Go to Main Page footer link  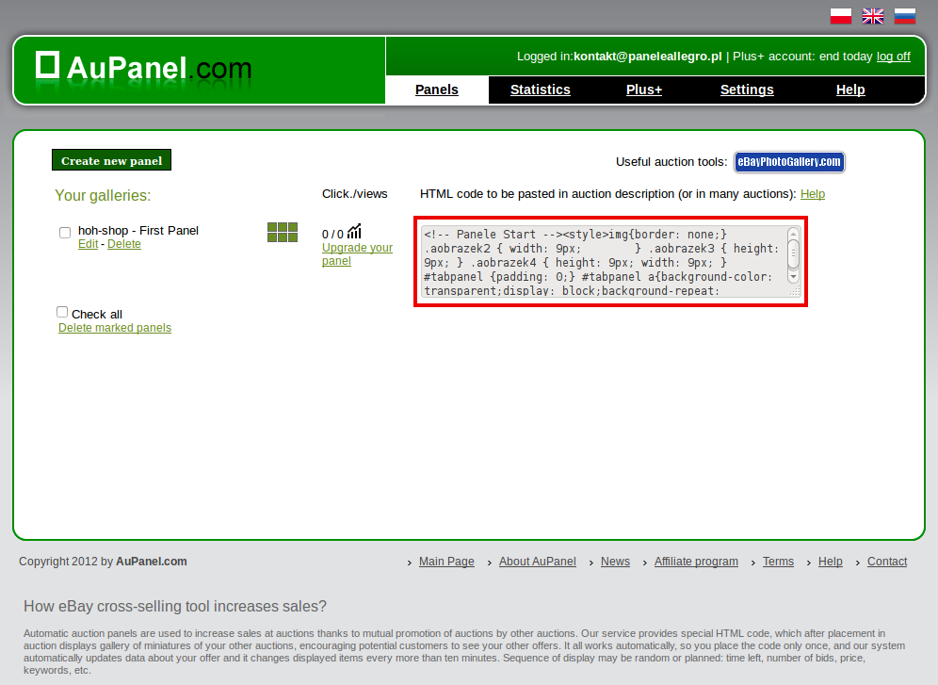(446, 562)
